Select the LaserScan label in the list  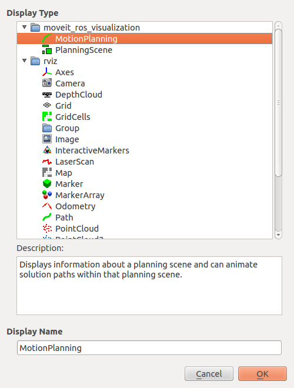tap(75, 162)
